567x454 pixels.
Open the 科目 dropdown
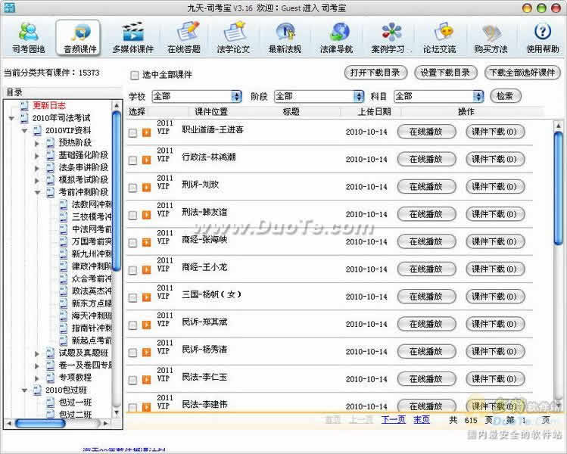pos(438,96)
